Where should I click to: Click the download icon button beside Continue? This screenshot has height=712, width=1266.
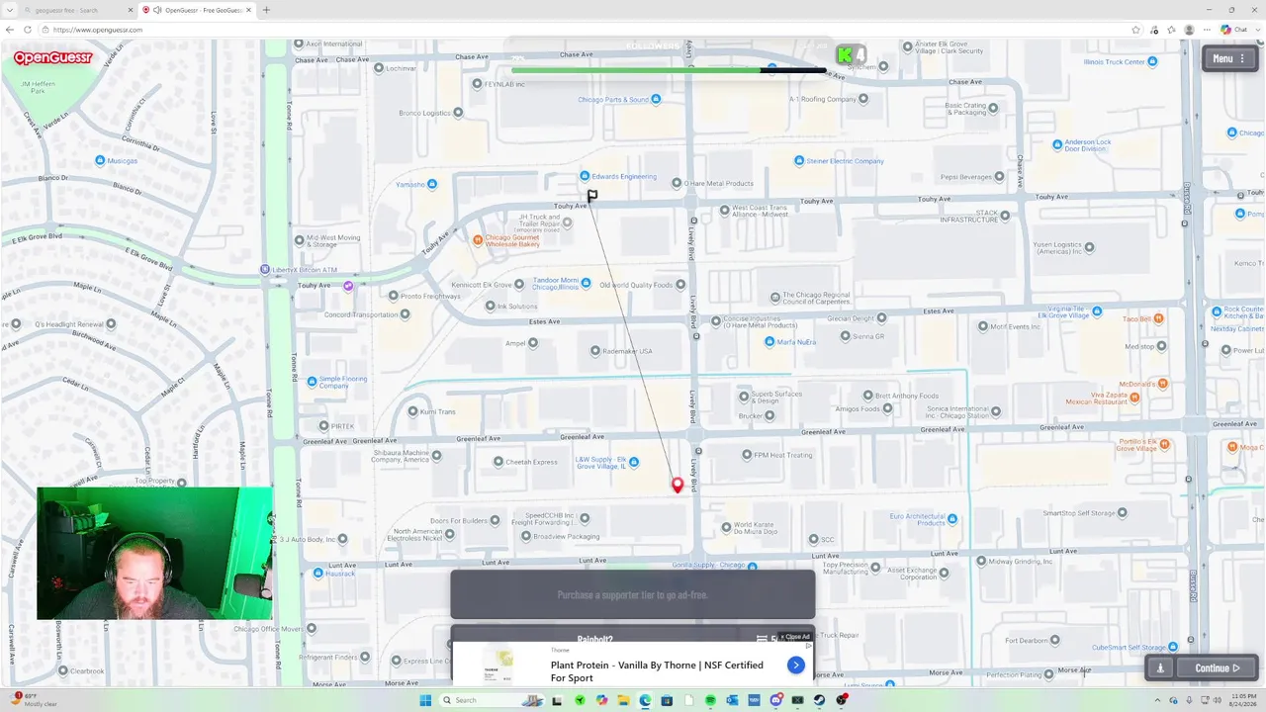pos(1160,667)
